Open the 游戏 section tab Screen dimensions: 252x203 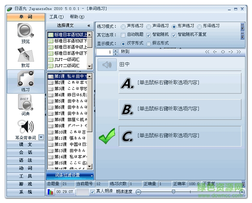tap(26, 184)
